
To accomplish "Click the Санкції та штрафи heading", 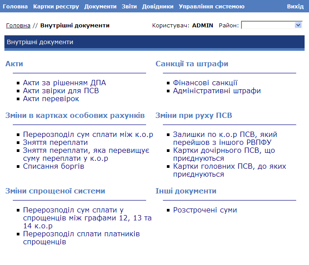I will 192,64.
